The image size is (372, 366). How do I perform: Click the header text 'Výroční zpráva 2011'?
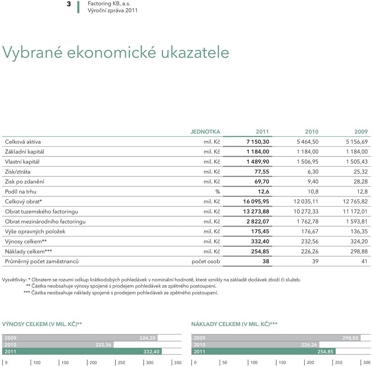[x=113, y=10]
